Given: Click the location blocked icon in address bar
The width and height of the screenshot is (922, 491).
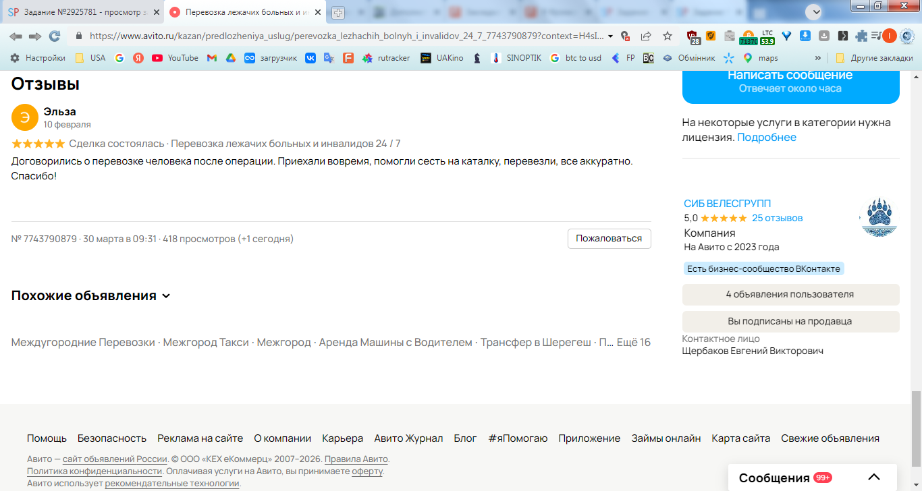Looking at the screenshot, I should (x=626, y=36).
